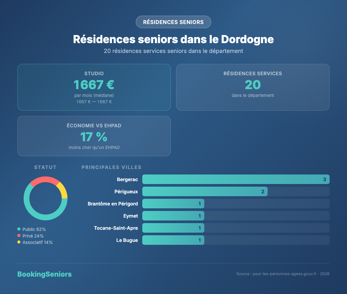Click the Public legend dot beside the donut chart
The image size is (347, 294).
tap(19, 229)
